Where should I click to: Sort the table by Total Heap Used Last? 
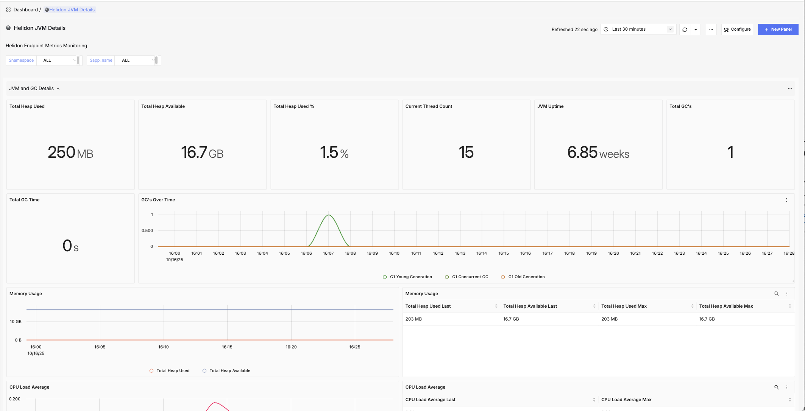pyautogui.click(x=496, y=306)
